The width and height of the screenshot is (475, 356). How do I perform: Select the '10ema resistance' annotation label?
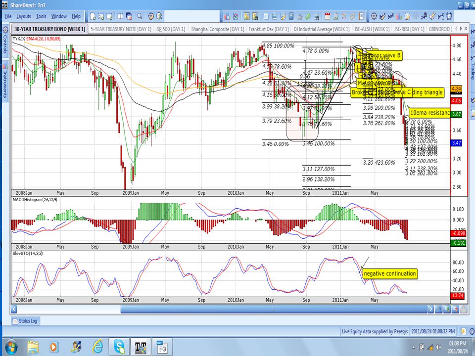[429, 113]
